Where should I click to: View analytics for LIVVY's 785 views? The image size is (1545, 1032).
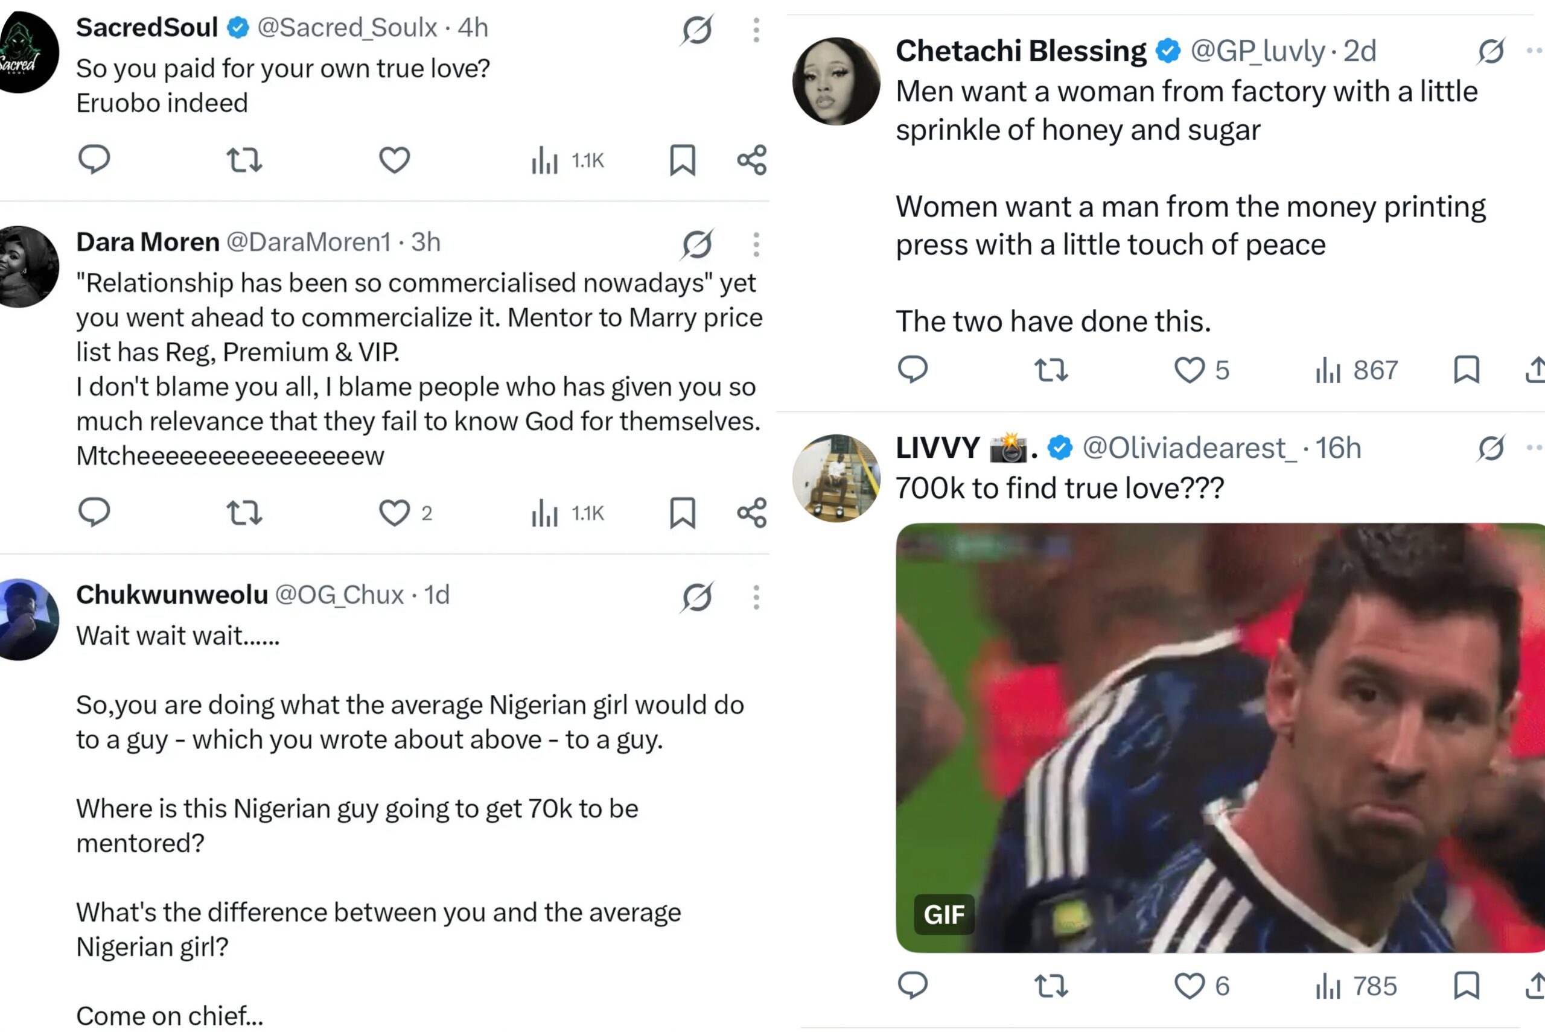tap(1356, 986)
